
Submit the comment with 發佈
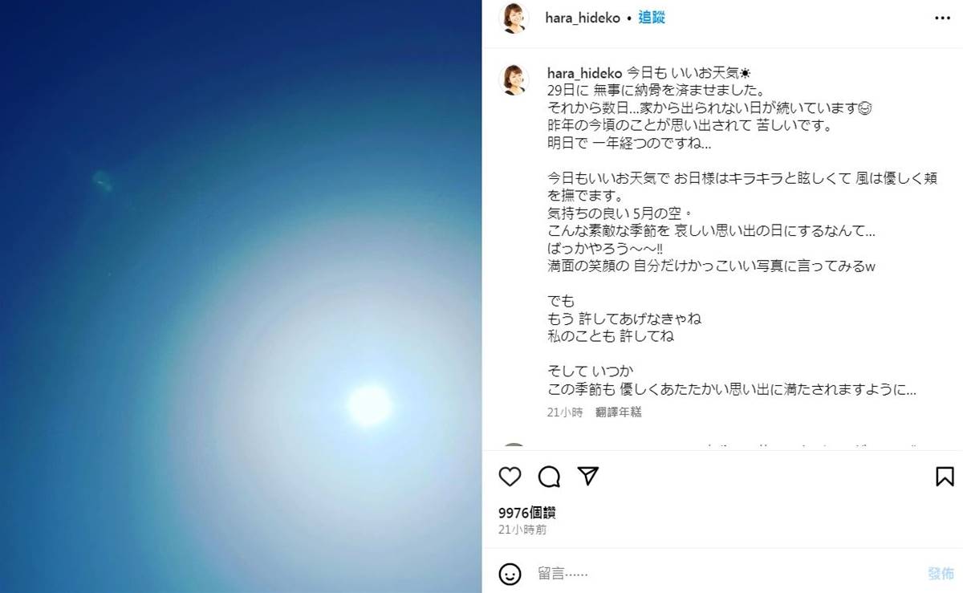click(941, 574)
